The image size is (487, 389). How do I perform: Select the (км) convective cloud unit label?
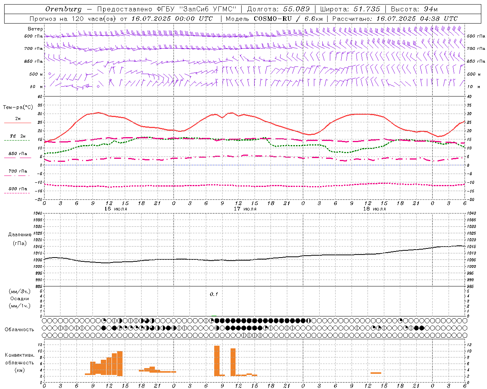click(19, 370)
